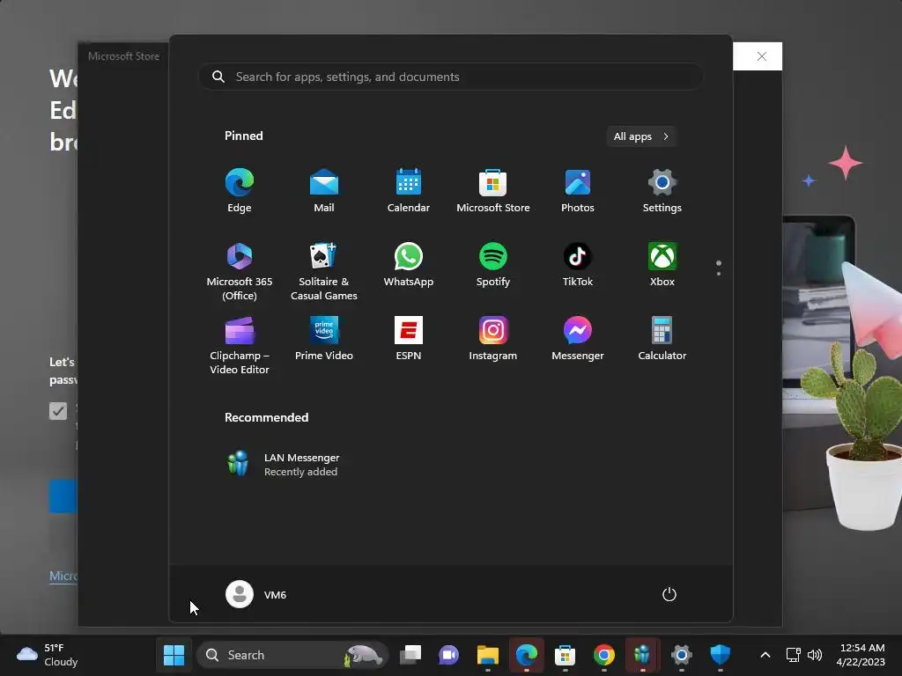Launch Prime Video

coord(324,339)
